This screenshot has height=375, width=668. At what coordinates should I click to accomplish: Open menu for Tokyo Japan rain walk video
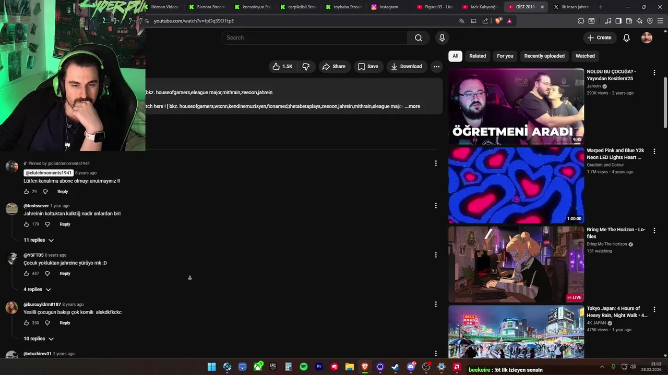tap(654, 309)
